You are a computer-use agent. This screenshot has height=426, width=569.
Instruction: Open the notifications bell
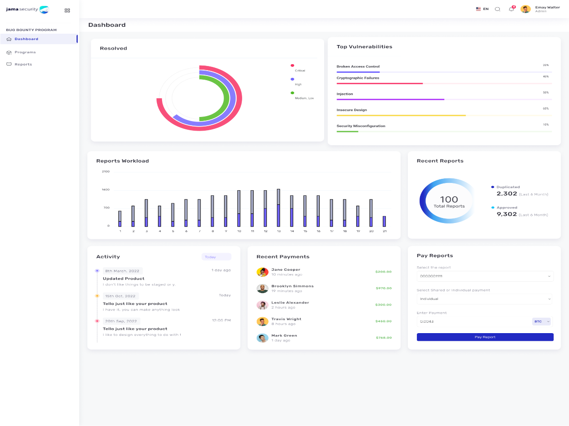coord(511,9)
